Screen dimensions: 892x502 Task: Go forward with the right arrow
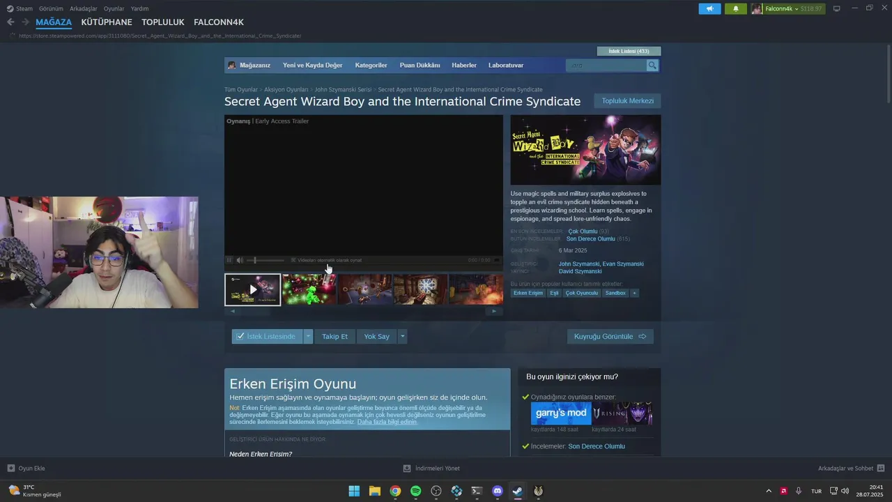point(25,22)
